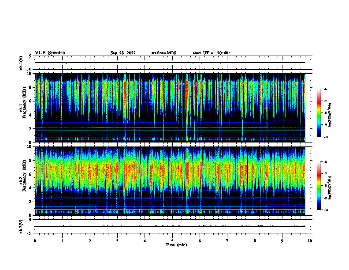349x270 pixels.
Task: Click the ch.1 frequency tick "4"
Action: pyautogui.click(x=31, y=115)
